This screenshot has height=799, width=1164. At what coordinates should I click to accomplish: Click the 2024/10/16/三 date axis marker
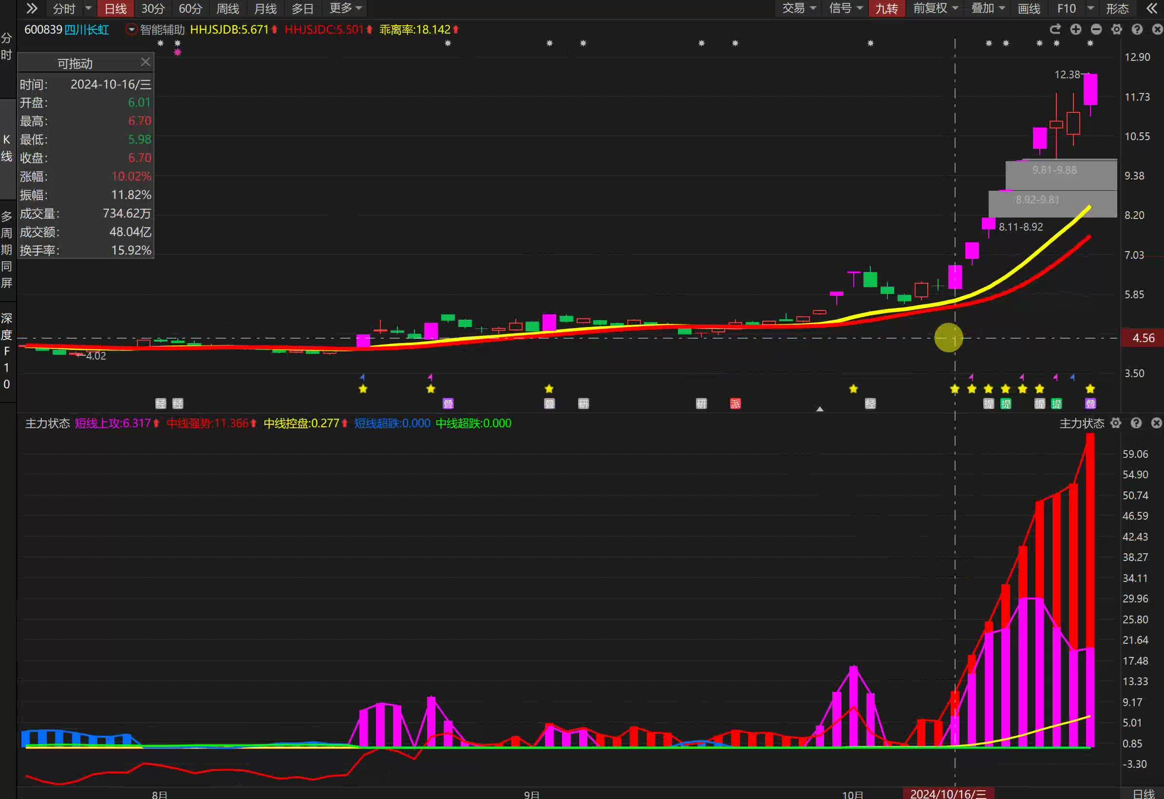pyautogui.click(x=948, y=794)
